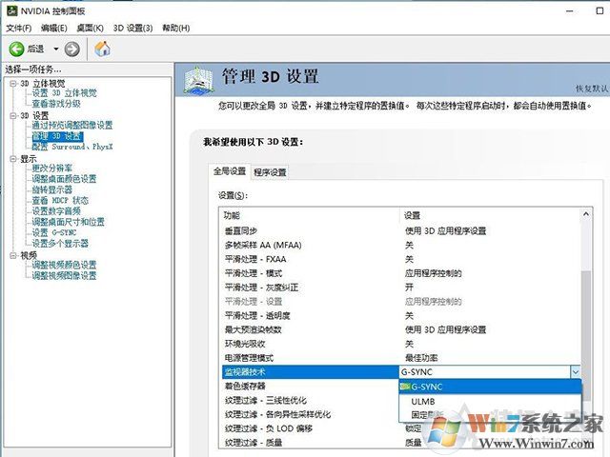610x457 pixels.
Task: Open the 3D 设置(3) menu
Action: point(132,28)
